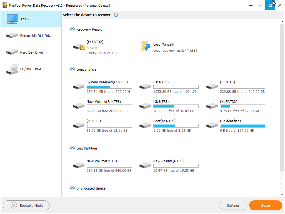The image size is (285, 214).
Task: Collapse the Lost Partition section
Action: 72,148
